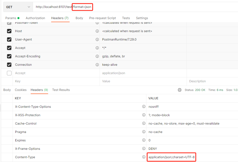
Task: Click the empty Value input field
Action: (143, 81)
